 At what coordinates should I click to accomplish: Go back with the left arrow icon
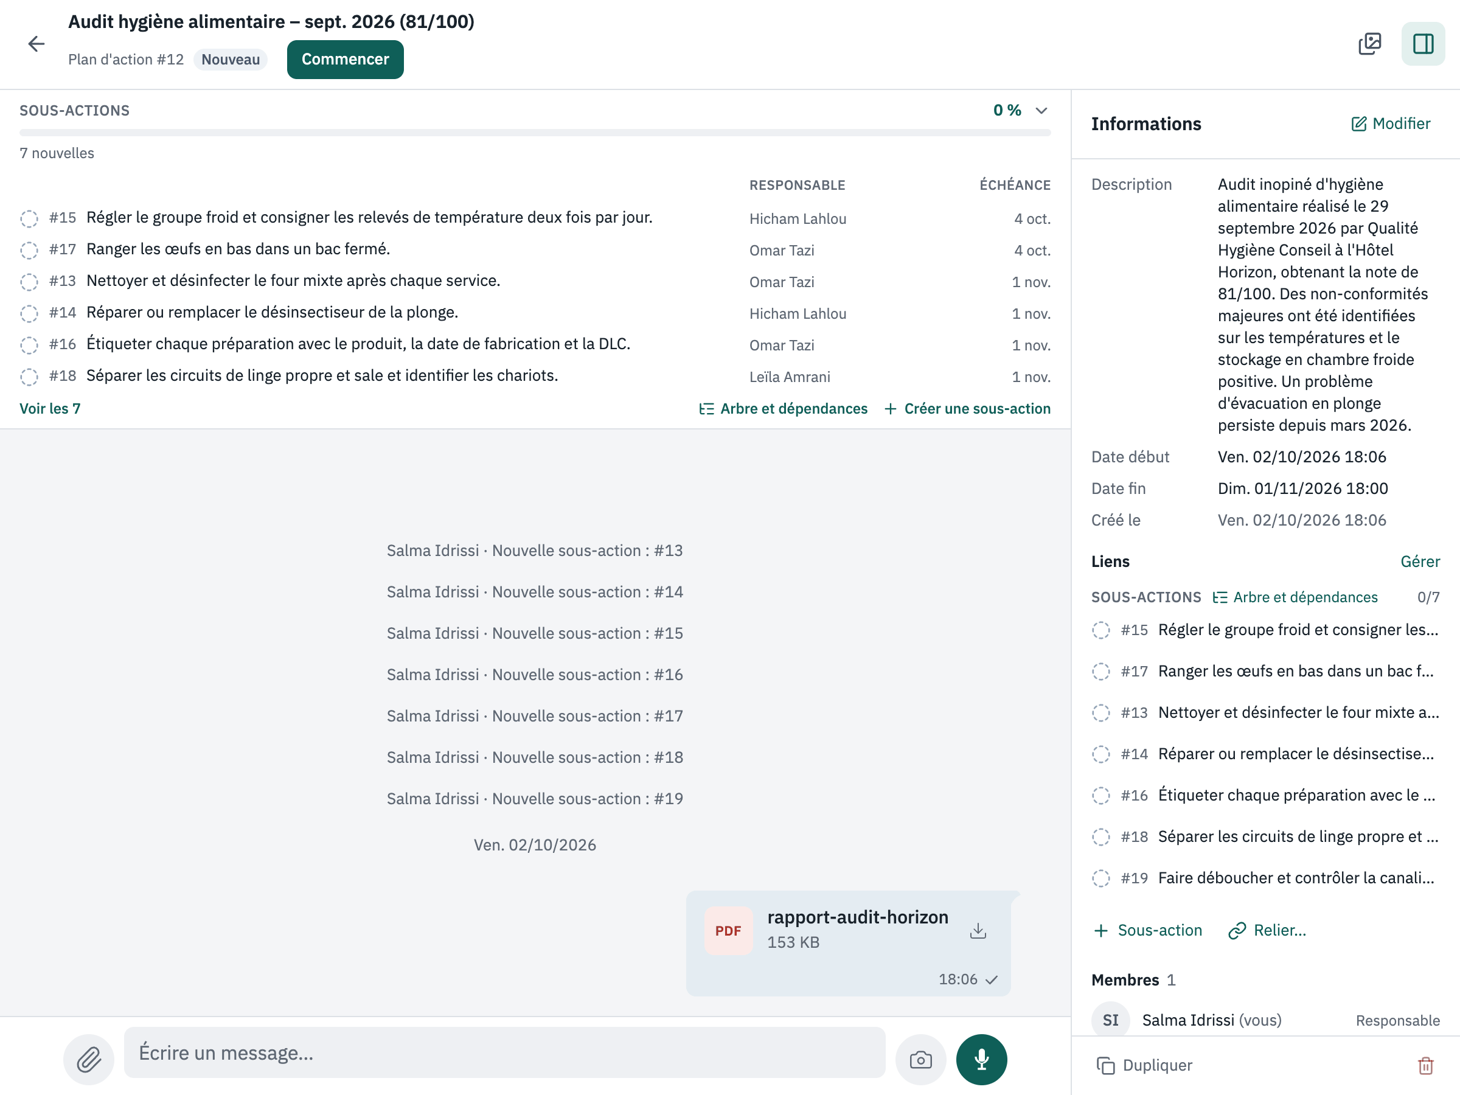tap(36, 44)
